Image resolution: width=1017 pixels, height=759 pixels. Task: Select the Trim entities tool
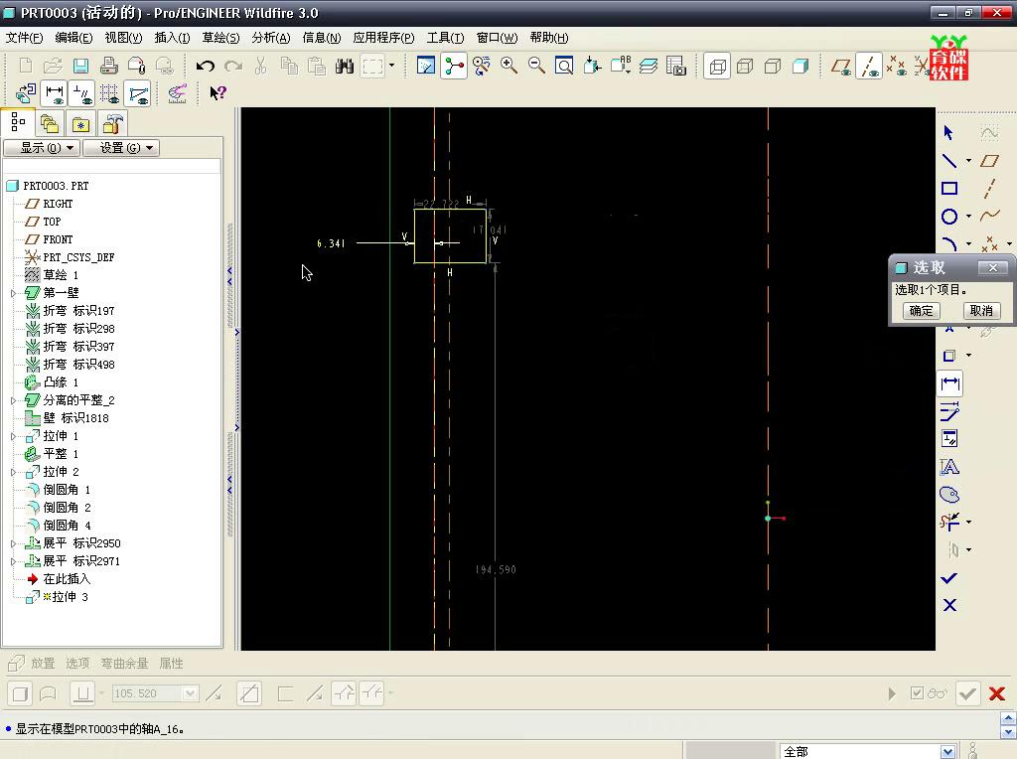coord(949,523)
